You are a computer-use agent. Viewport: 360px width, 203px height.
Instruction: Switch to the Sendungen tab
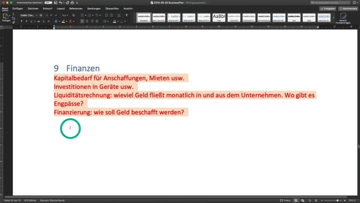94,8
